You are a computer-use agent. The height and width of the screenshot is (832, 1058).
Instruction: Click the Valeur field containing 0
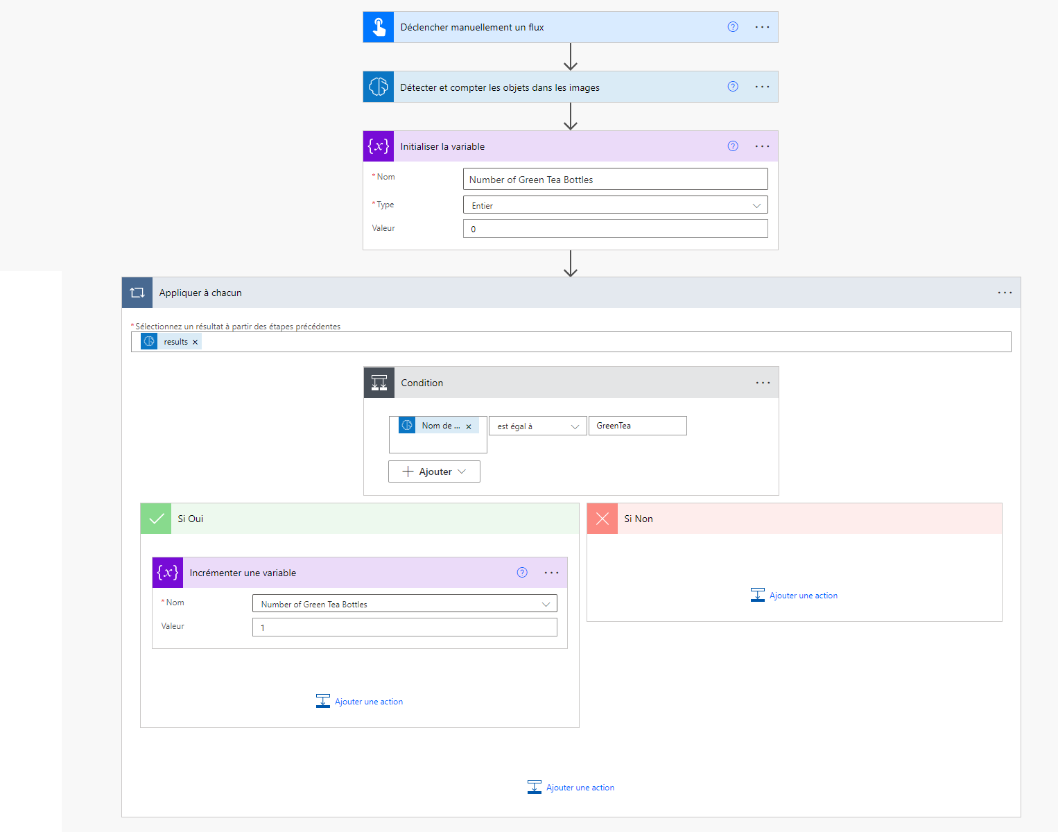[615, 228]
